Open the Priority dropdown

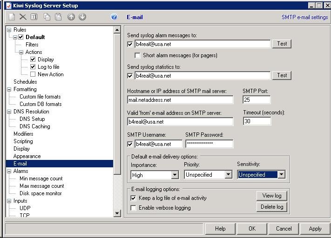click(x=228, y=175)
